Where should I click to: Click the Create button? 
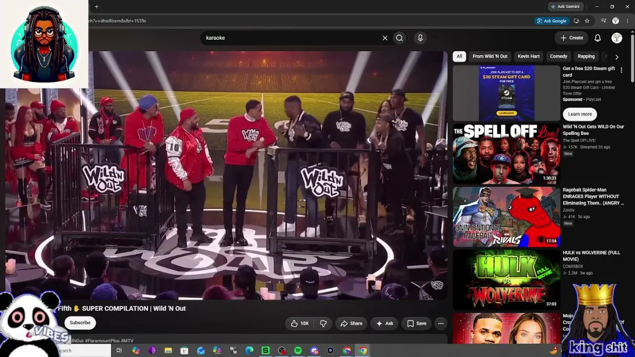(x=571, y=38)
